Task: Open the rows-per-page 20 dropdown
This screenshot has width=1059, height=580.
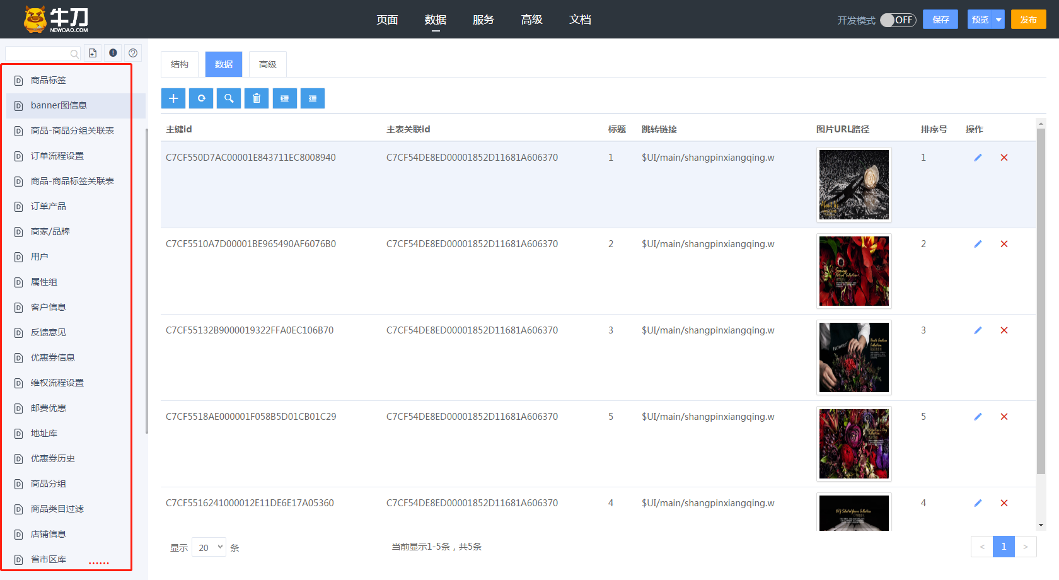Action: pyautogui.click(x=209, y=547)
